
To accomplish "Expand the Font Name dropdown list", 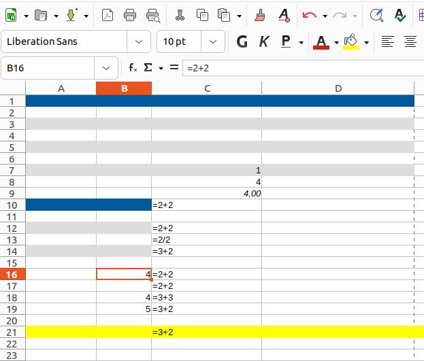I will click(139, 41).
